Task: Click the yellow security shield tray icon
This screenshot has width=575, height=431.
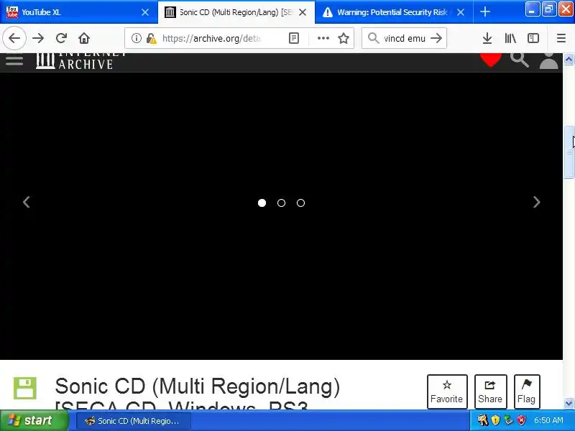Action: click(495, 420)
